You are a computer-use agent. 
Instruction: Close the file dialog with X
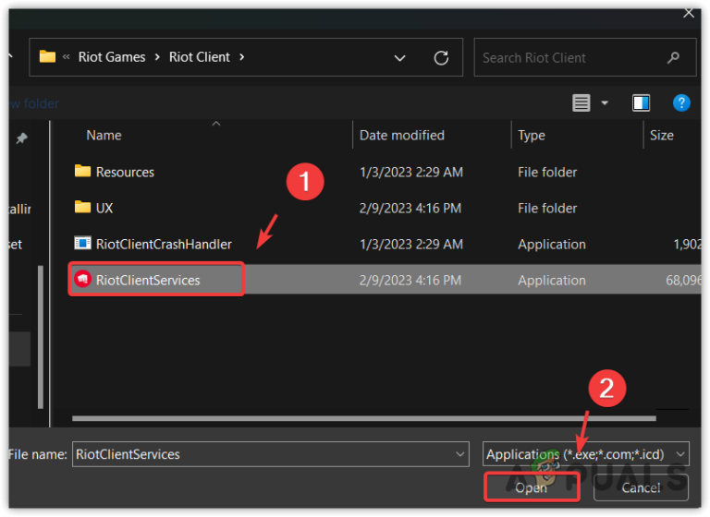pos(689,13)
